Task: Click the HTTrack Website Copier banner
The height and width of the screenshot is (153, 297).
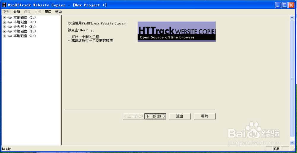Action: (x=176, y=32)
